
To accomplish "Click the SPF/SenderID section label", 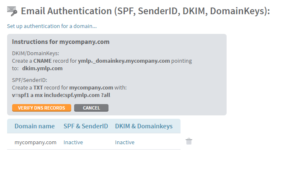I will point(29,80).
